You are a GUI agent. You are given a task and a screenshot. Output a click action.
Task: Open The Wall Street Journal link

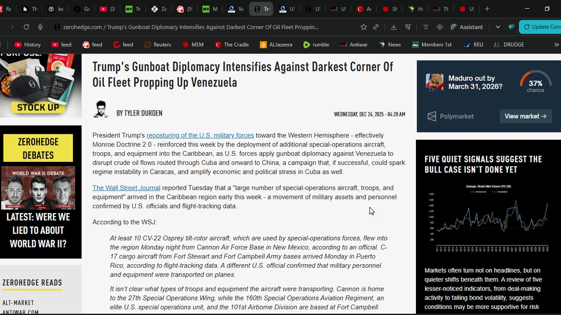(126, 188)
